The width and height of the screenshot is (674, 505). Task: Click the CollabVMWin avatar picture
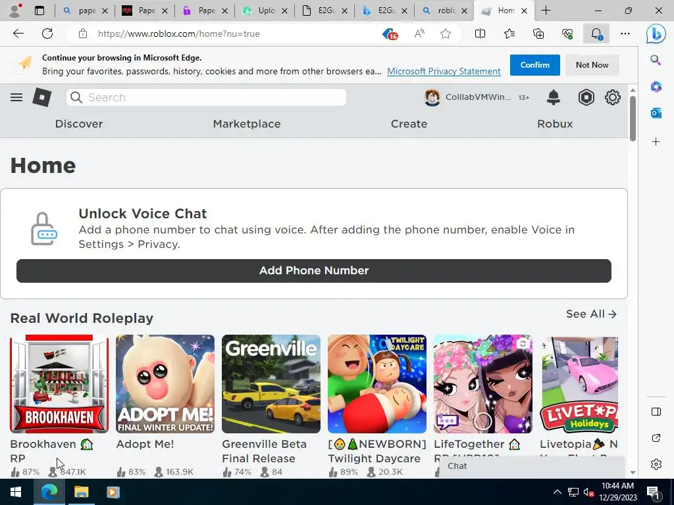432,97
